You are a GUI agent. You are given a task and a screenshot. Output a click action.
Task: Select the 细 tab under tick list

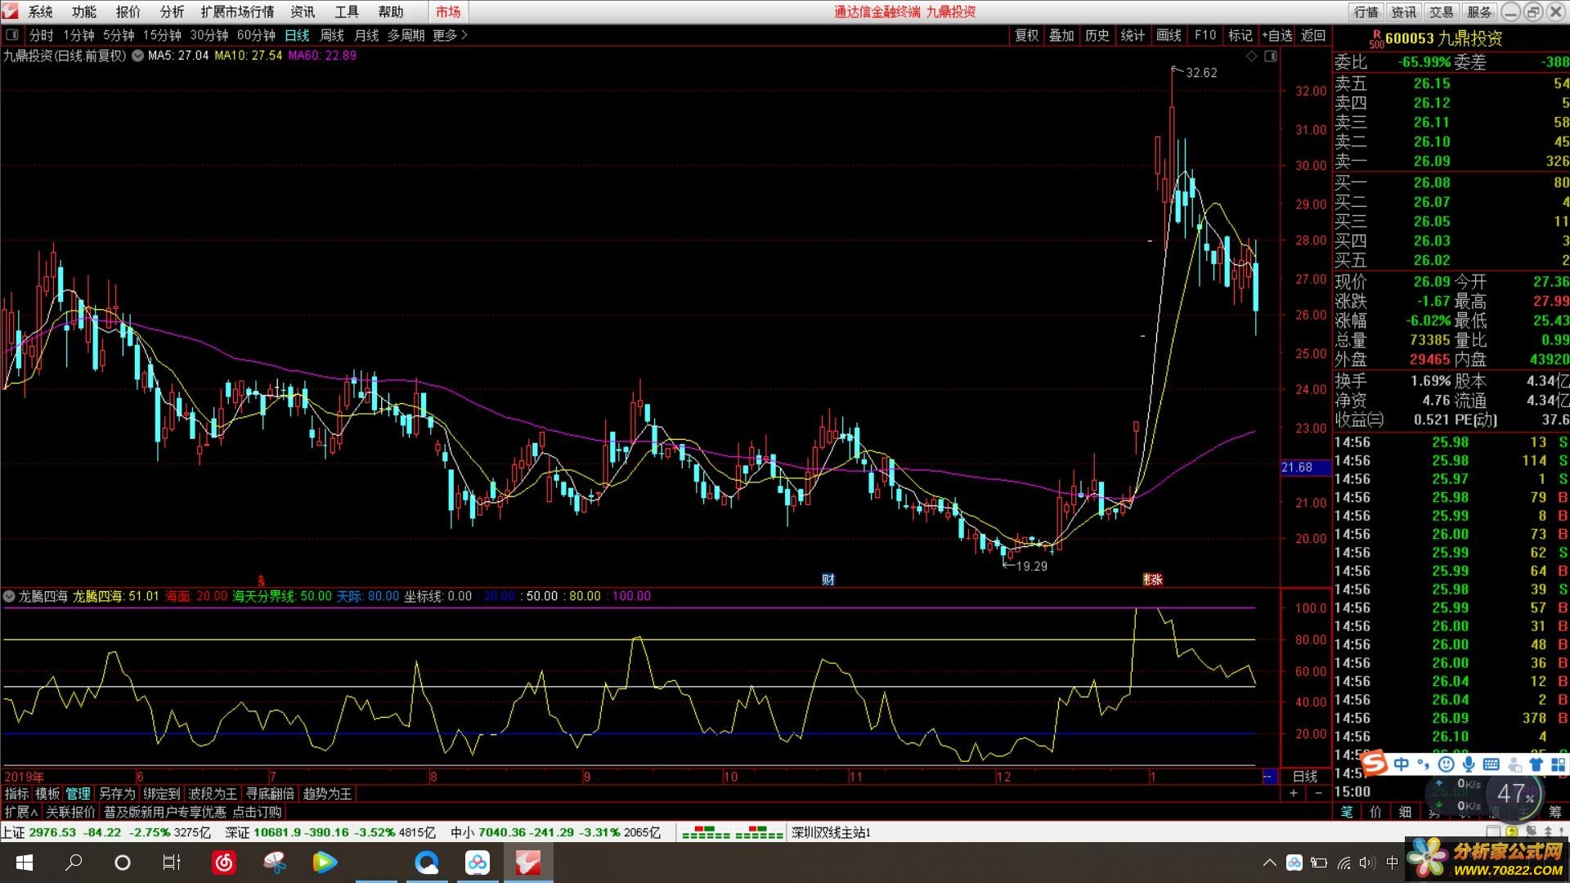pyautogui.click(x=1406, y=812)
